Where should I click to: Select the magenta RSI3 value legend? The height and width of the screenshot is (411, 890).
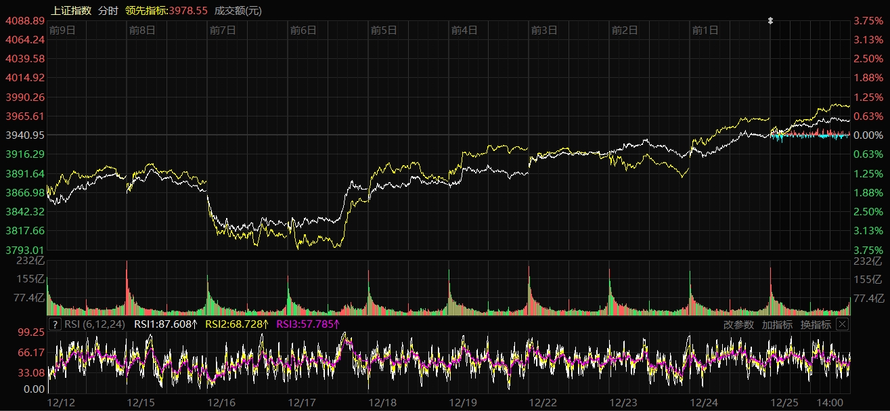point(308,324)
